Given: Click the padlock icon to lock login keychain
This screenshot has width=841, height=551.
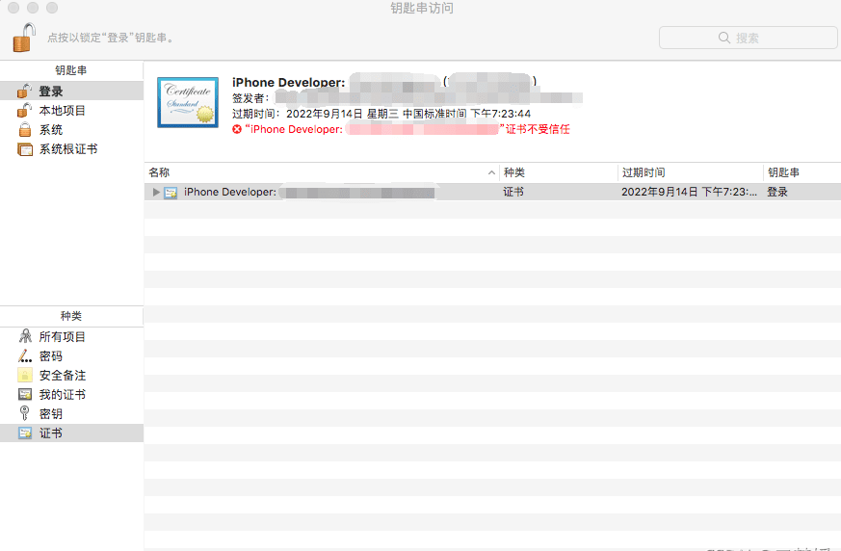Looking at the screenshot, I should click(x=24, y=38).
